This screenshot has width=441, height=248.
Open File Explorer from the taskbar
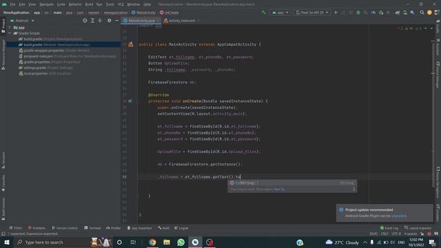point(167,242)
